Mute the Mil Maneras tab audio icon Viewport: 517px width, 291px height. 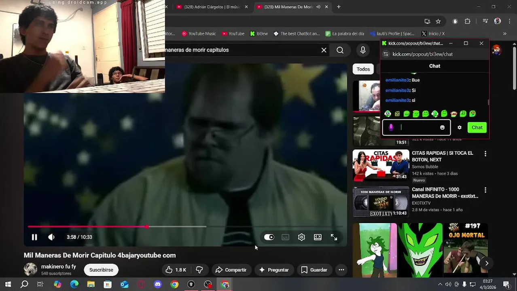[x=318, y=7]
